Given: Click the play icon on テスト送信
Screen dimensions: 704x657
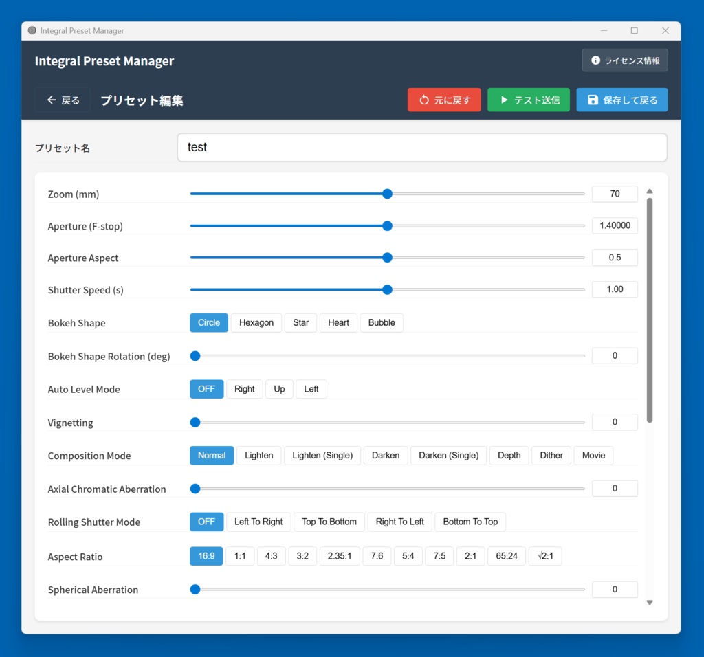Looking at the screenshot, I should pyautogui.click(x=505, y=99).
